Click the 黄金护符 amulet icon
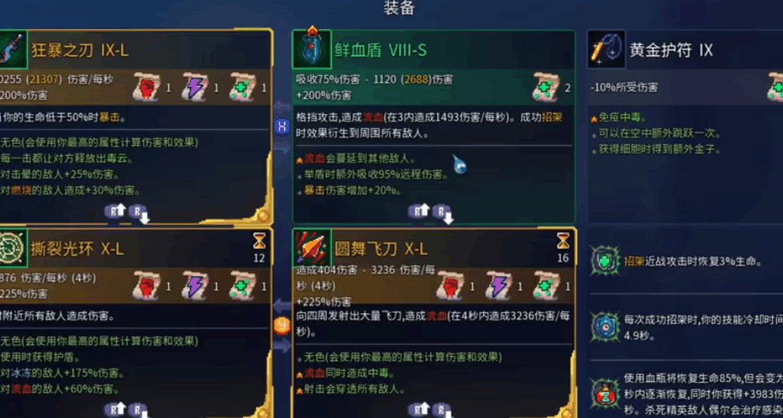 [x=605, y=49]
